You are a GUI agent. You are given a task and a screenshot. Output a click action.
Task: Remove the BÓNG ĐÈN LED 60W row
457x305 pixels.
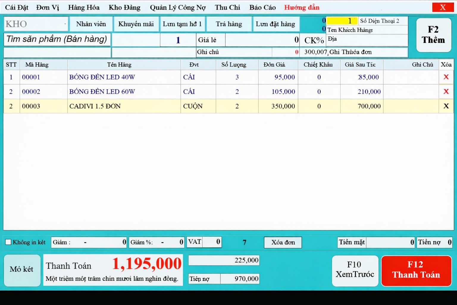click(x=446, y=91)
